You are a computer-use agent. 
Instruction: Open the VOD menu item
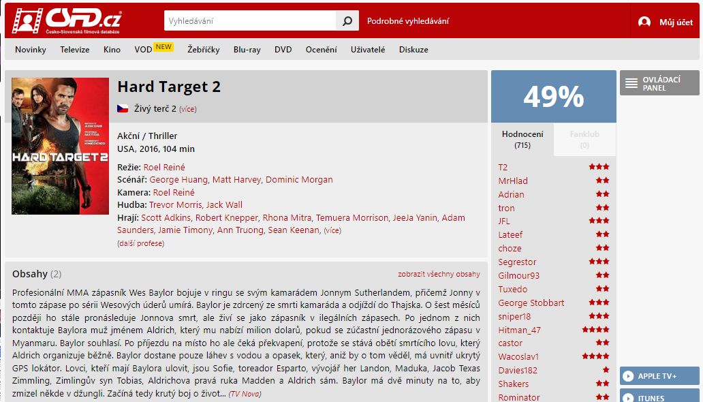coord(143,49)
